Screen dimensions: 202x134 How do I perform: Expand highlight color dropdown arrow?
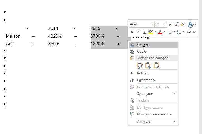click(x=155, y=32)
